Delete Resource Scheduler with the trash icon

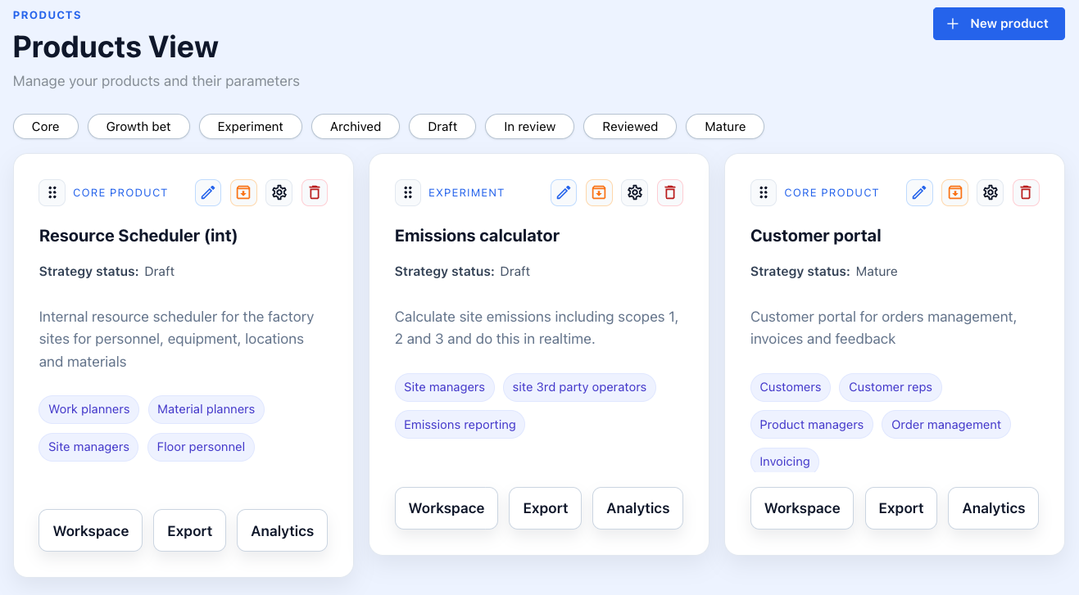tap(315, 192)
